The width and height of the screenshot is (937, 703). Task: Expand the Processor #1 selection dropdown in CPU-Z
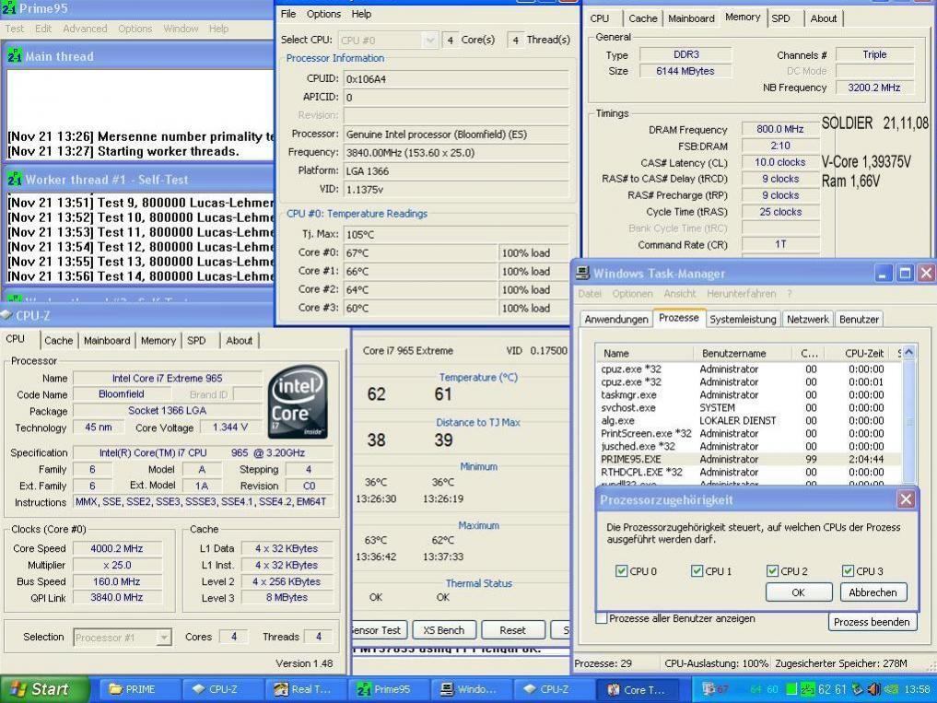164,637
